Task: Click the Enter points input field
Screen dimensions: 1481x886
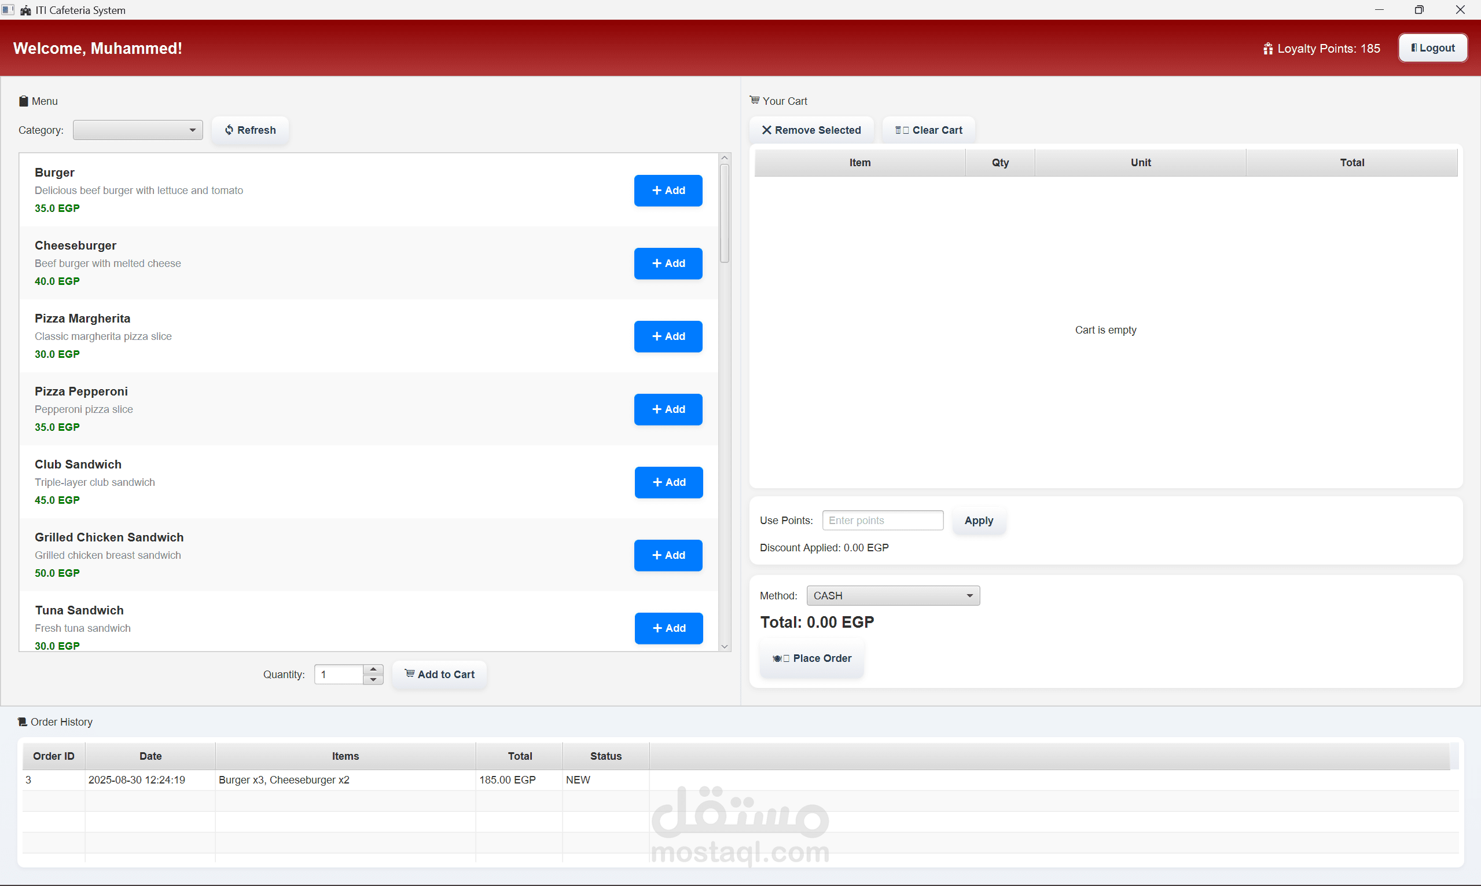Action: click(x=883, y=519)
